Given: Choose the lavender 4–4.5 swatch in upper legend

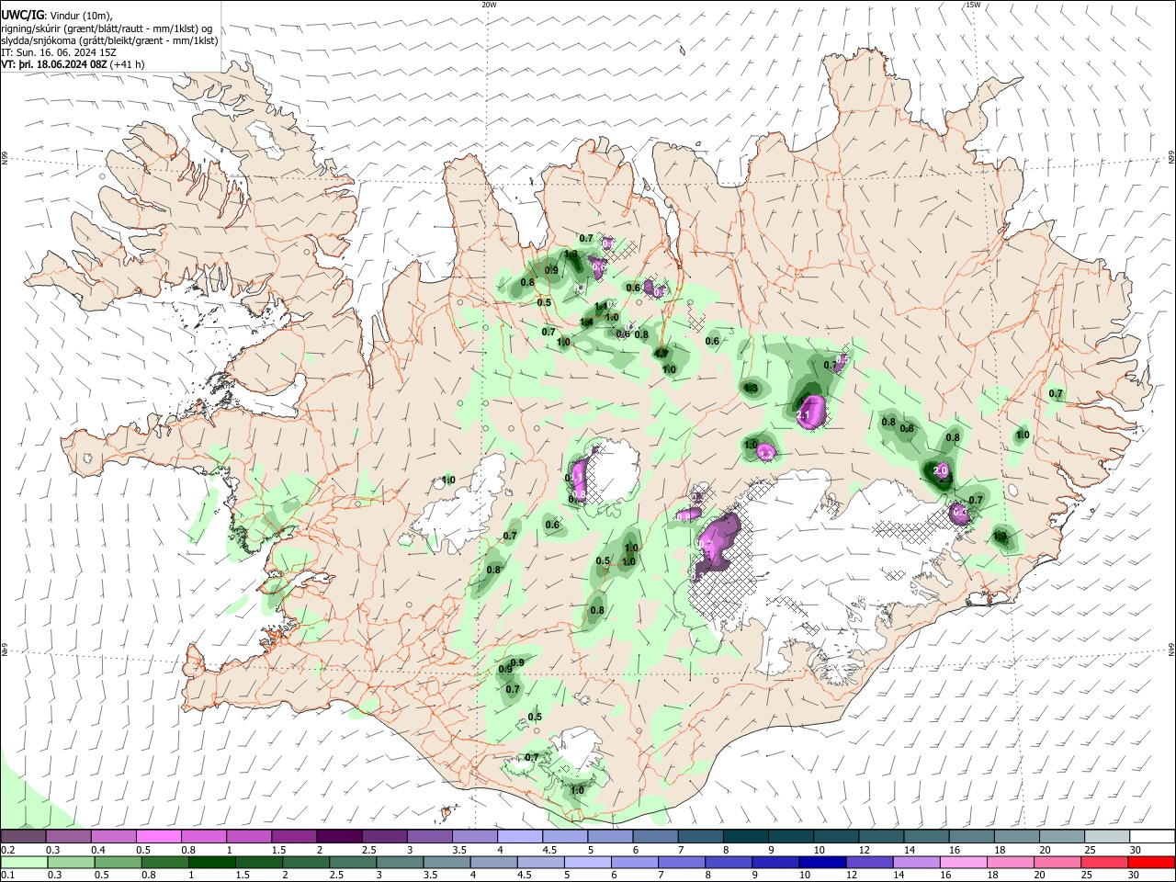Looking at the screenshot, I should coord(520,837).
